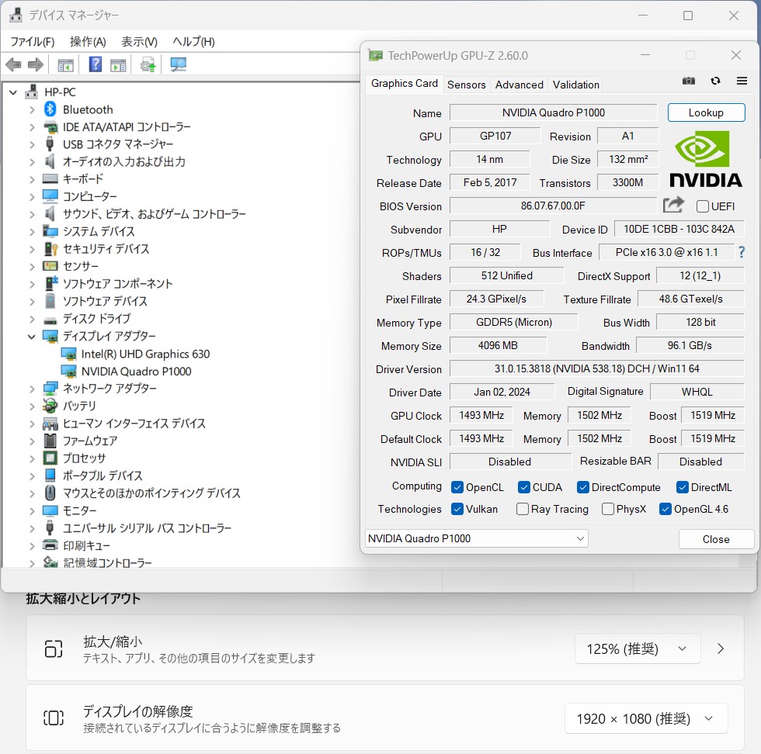Click the Lookup button
The height and width of the screenshot is (754, 761).
click(x=706, y=112)
